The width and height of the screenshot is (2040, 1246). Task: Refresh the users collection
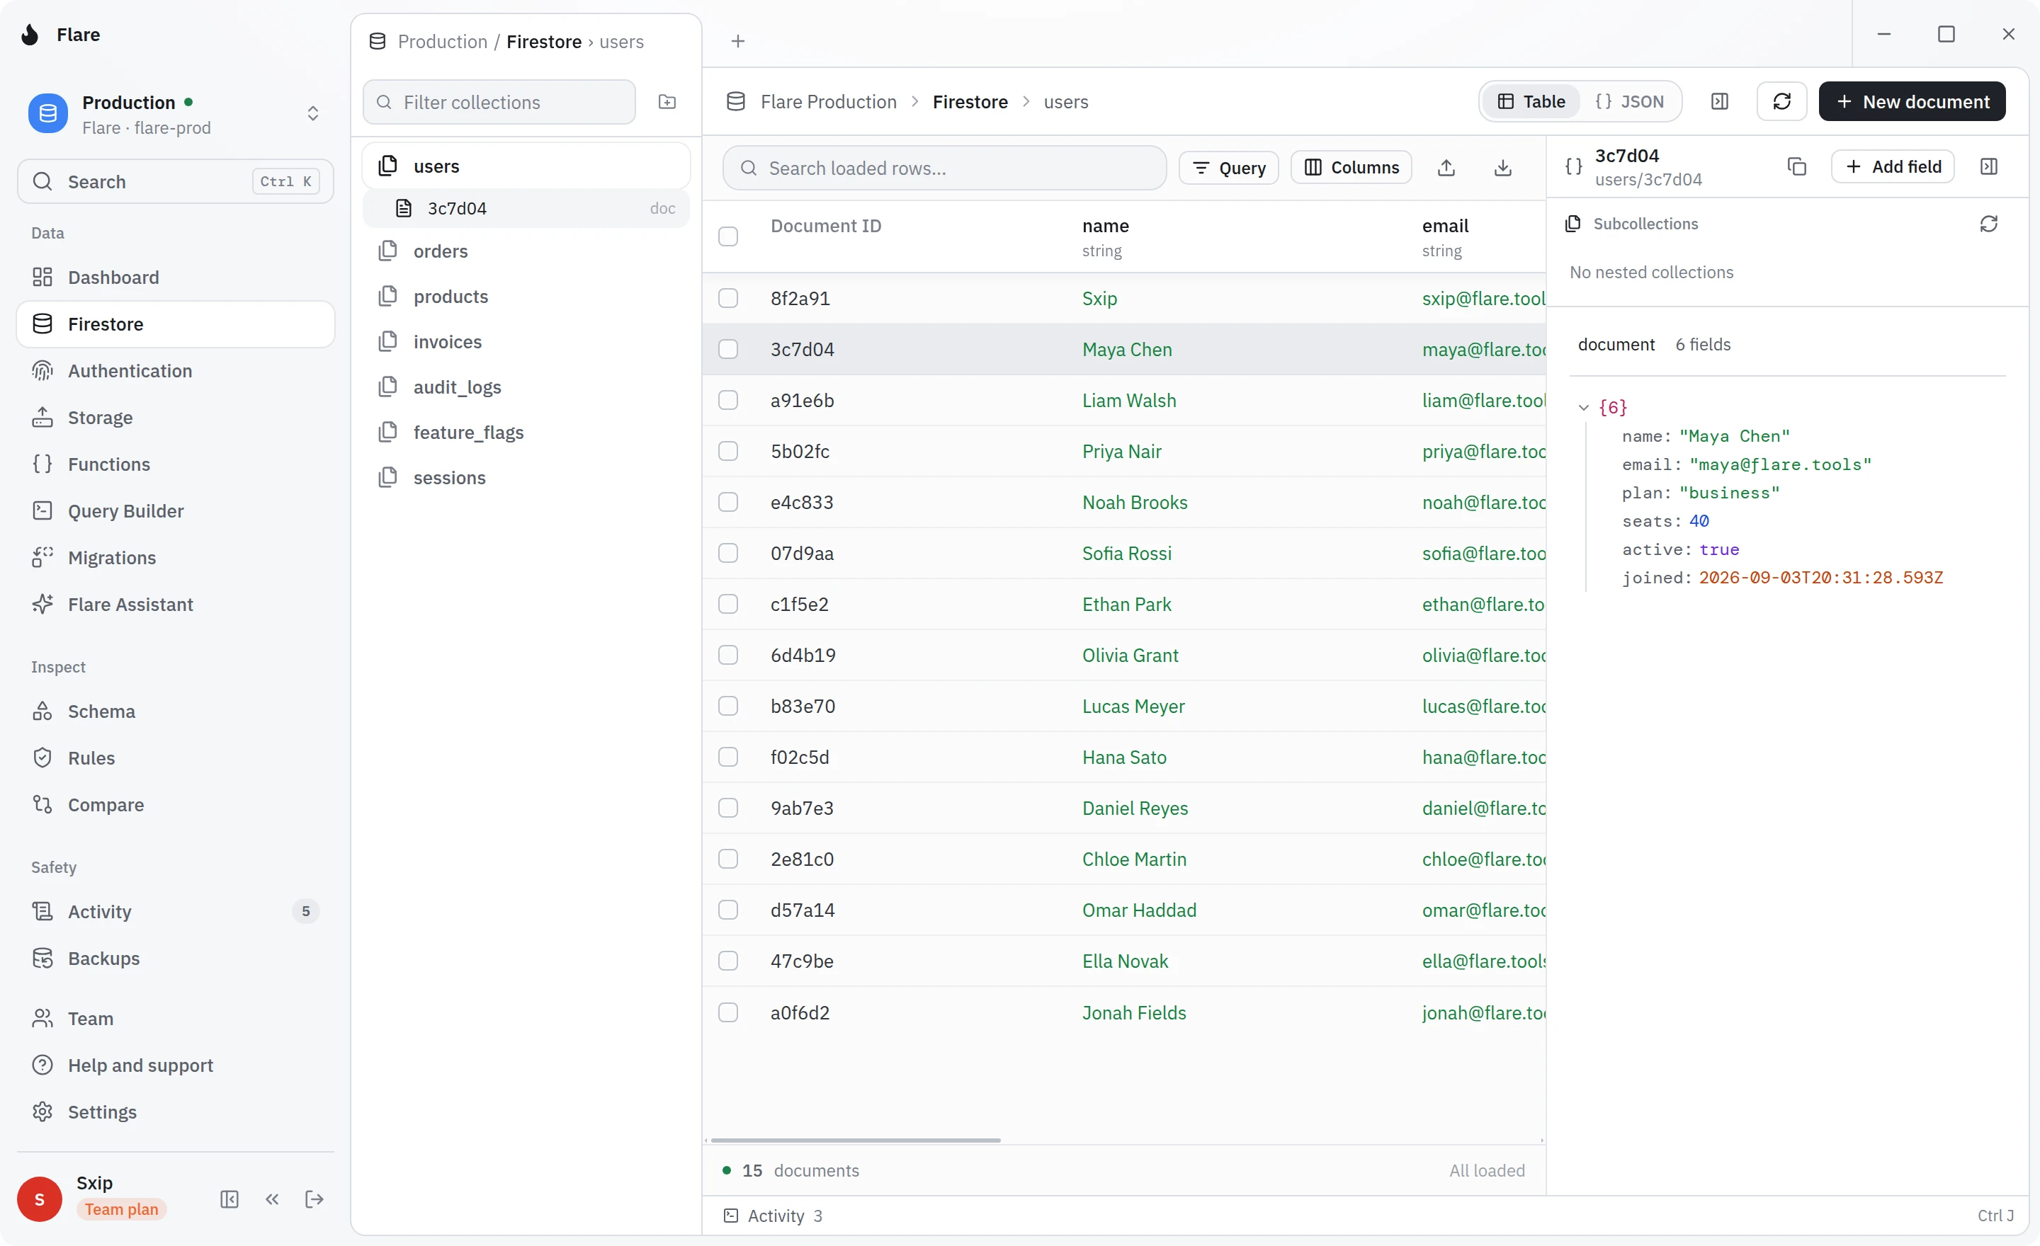pyautogui.click(x=1781, y=102)
